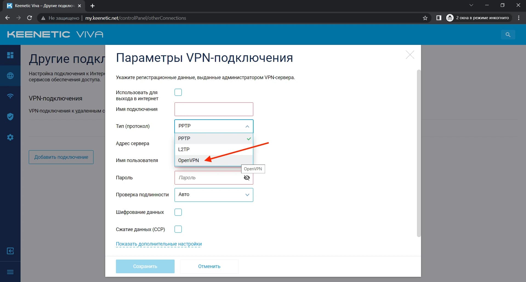526x282 pixels.
Task: Click the logout arrow icon in sidebar
Action: point(10,251)
